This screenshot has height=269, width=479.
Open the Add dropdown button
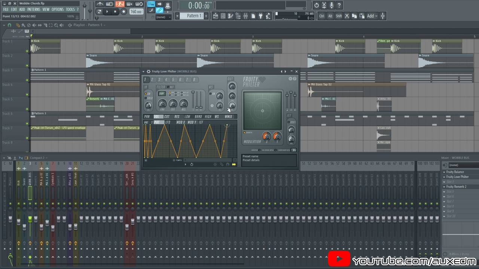[x=372, y=16]
